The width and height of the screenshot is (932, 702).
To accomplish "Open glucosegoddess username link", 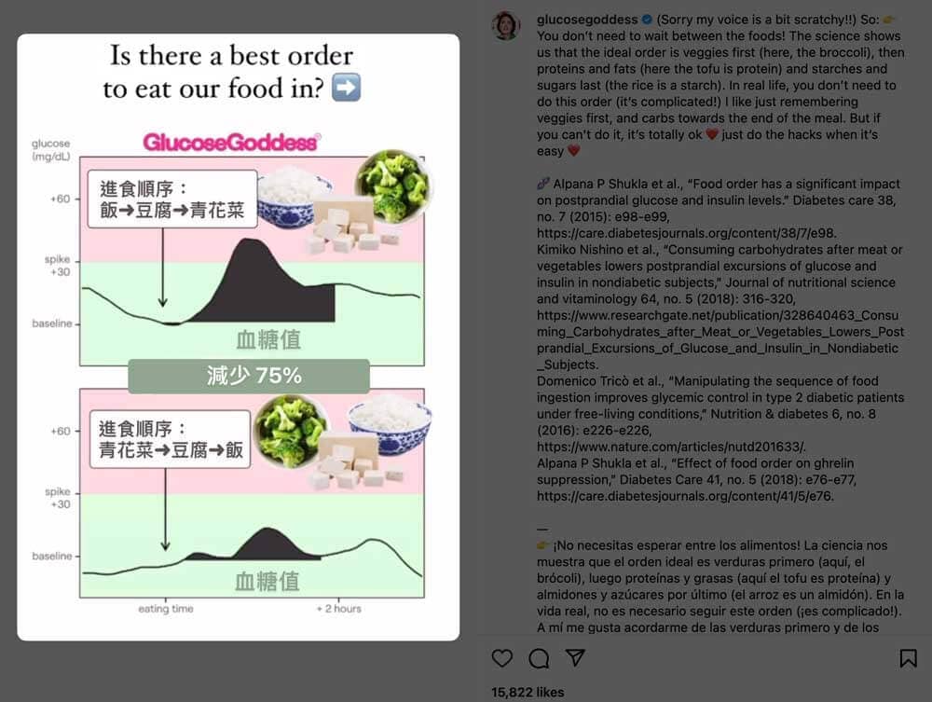I will point(587,20).
